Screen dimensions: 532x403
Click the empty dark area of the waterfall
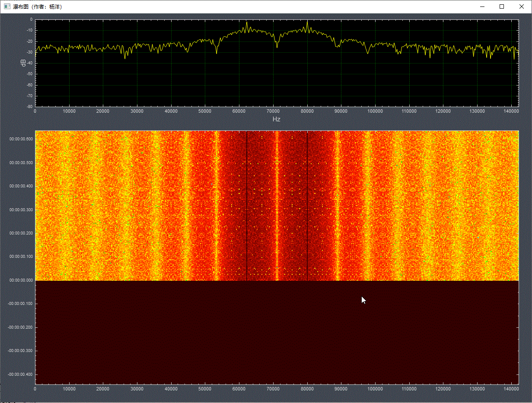(x=277, y=333)
